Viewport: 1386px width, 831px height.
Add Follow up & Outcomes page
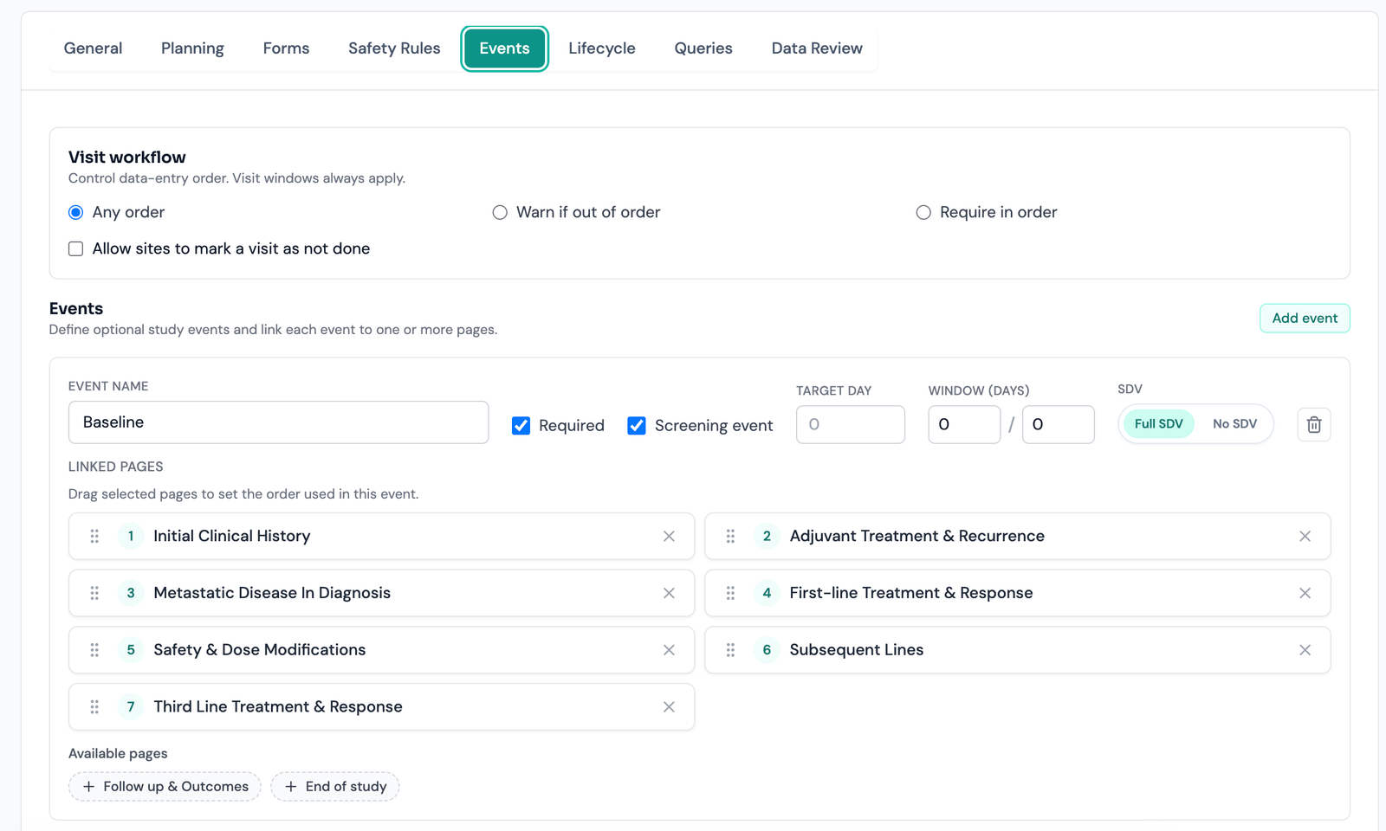coord(165,786)
